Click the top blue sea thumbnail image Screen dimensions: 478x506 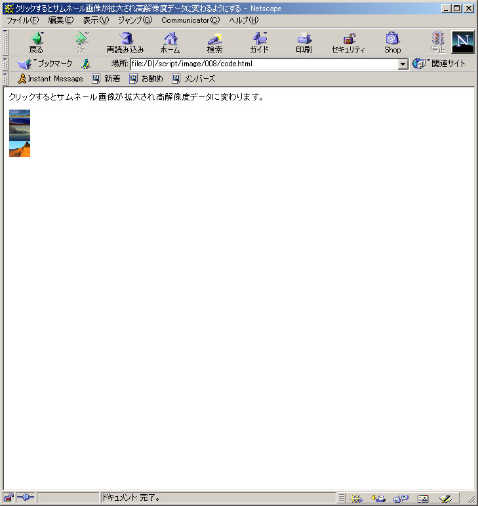[20, 117]
